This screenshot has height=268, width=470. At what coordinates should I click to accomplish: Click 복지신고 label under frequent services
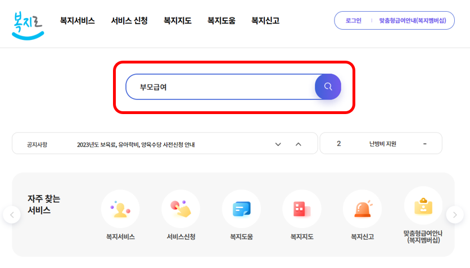point(363,237)
